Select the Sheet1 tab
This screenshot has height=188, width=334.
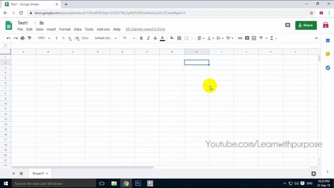click(x=40, y=173)
